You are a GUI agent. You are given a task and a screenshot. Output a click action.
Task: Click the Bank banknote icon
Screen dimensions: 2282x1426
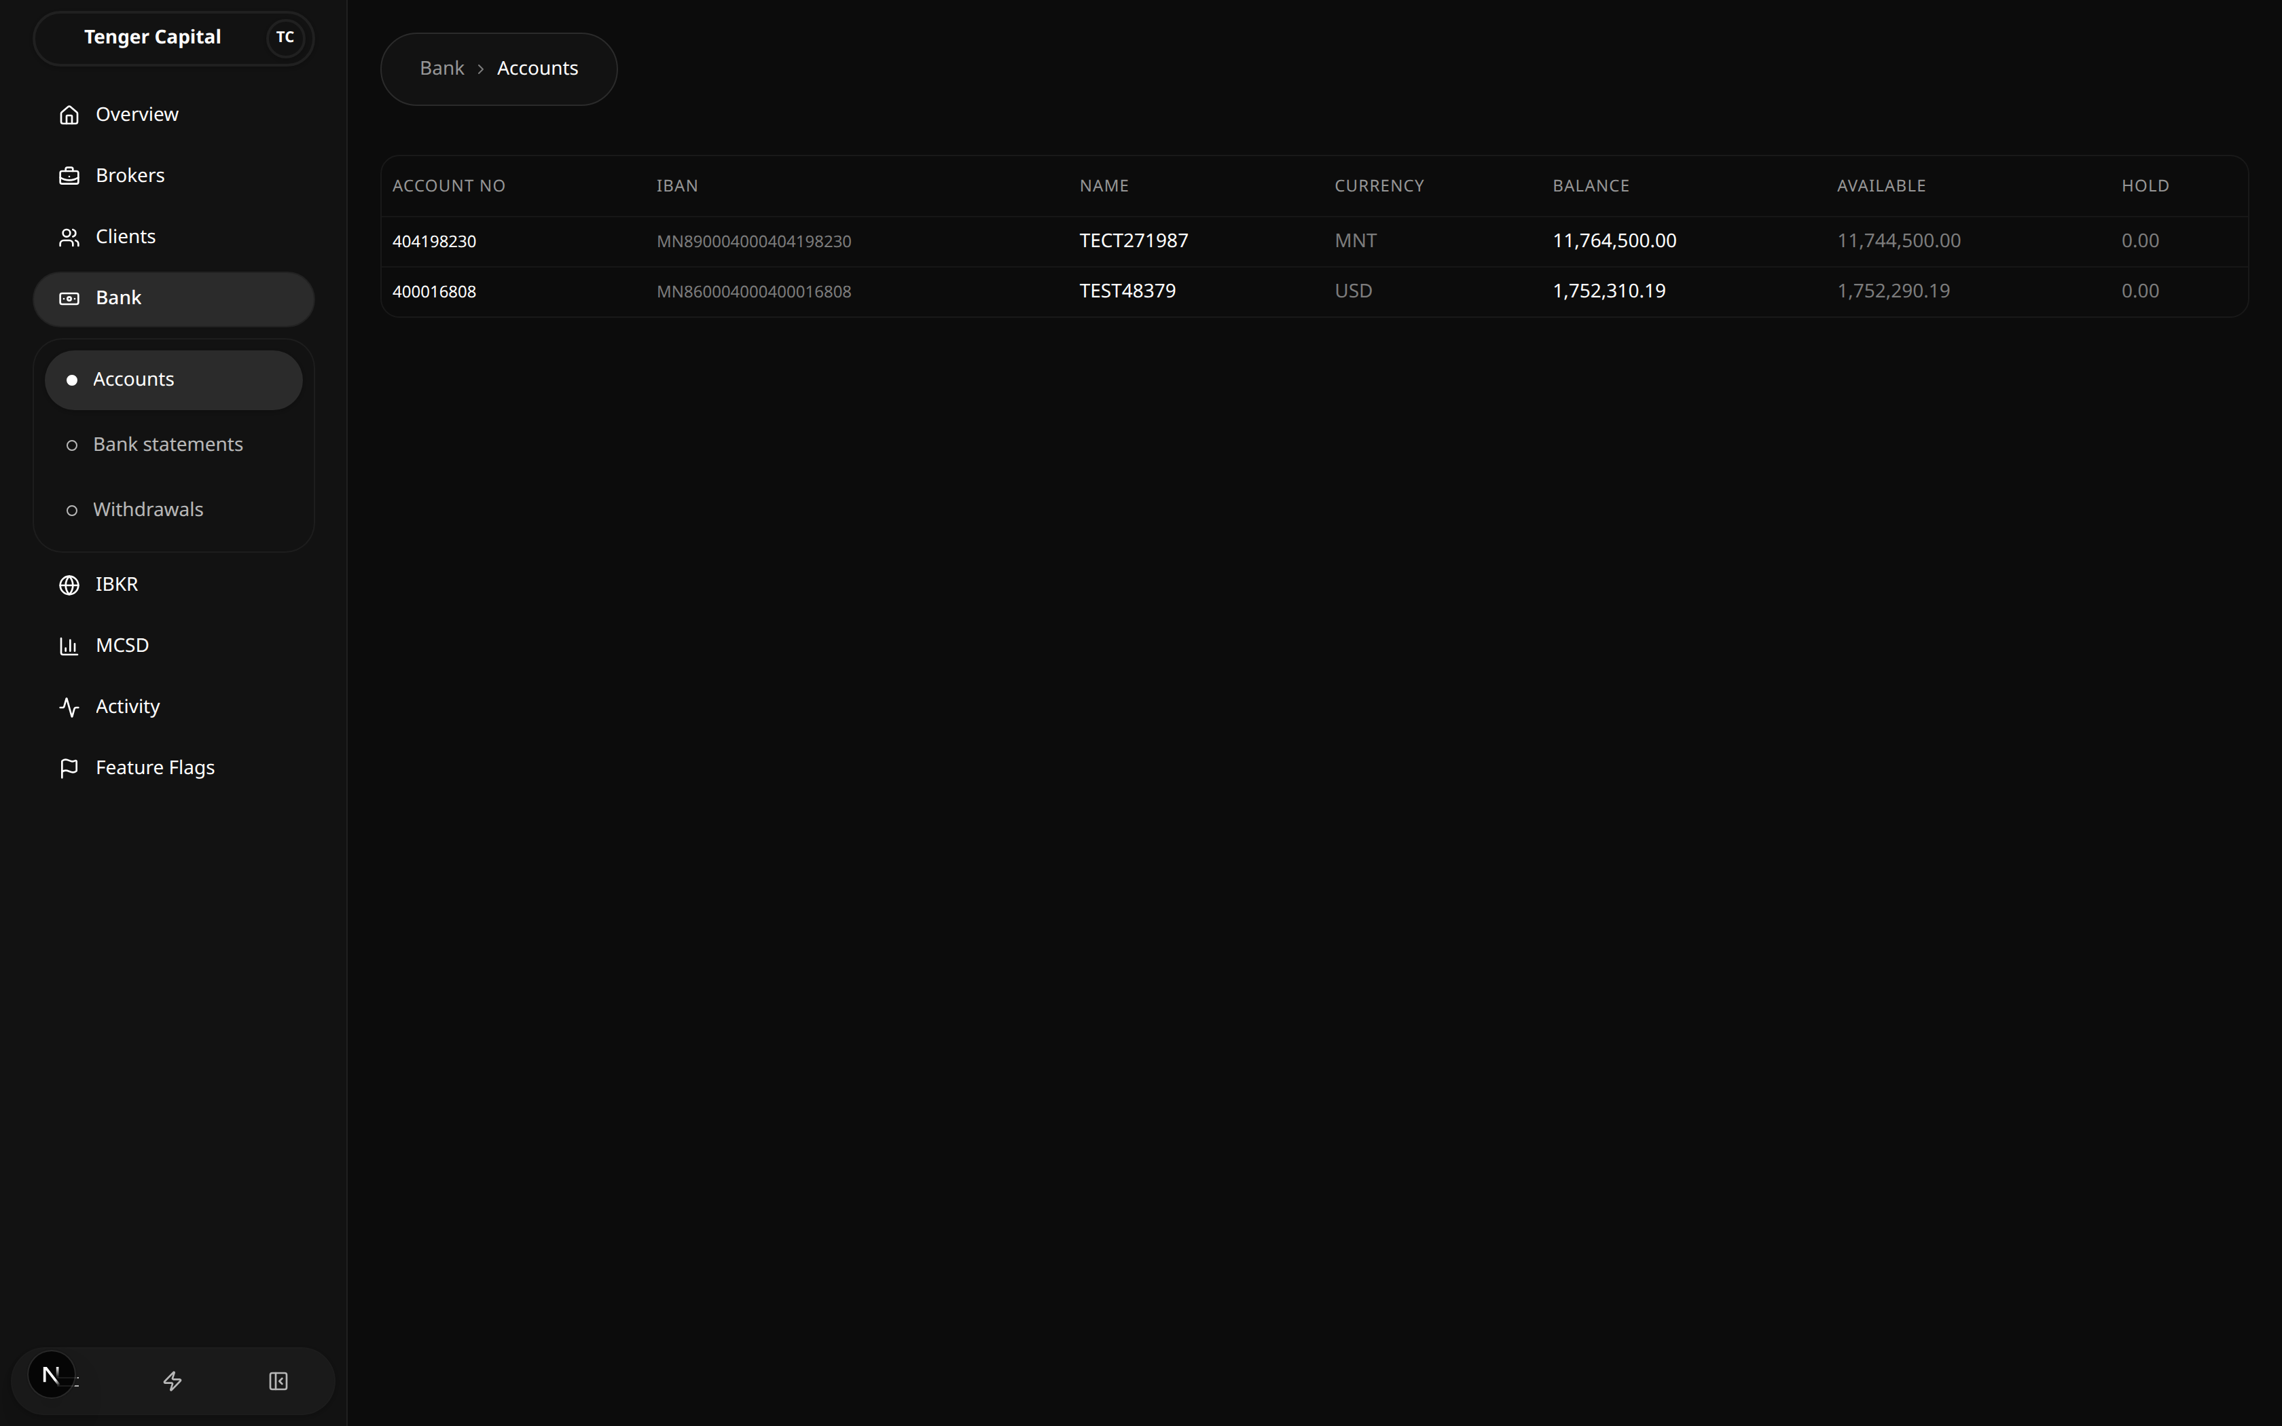(69, 298)
